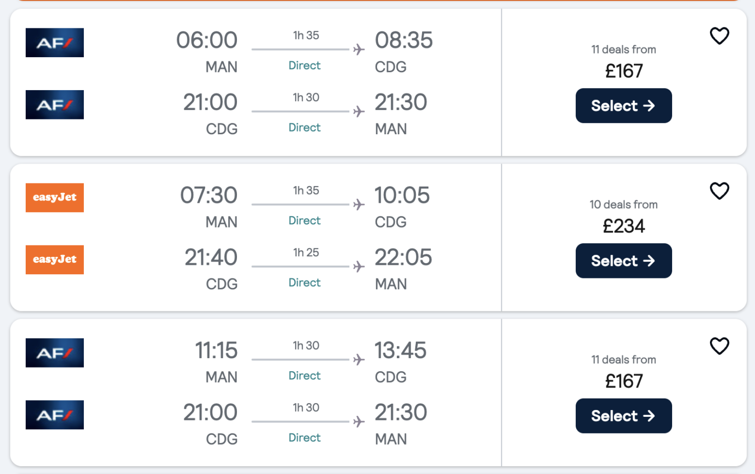Image resolution: width=755 pixels, height=474 pixels.
Task: Click the '10 deals from' text for easyJet
Action: pos(623,205)
